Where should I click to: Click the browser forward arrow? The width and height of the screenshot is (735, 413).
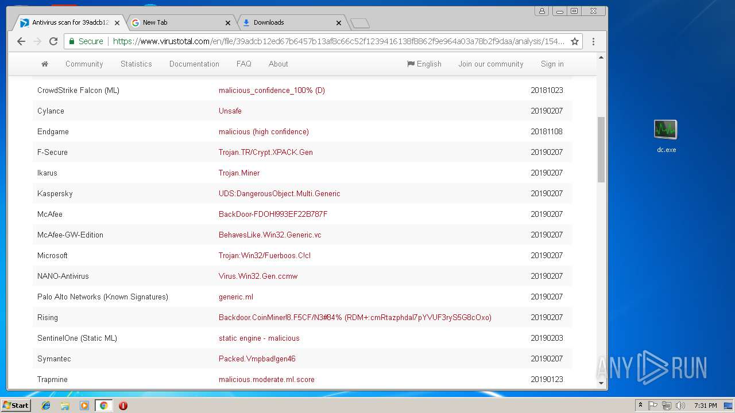coord(37,41)
